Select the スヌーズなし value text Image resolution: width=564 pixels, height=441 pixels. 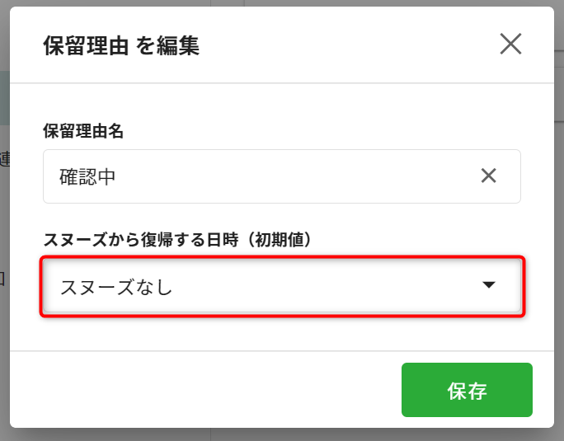[115, 287]
